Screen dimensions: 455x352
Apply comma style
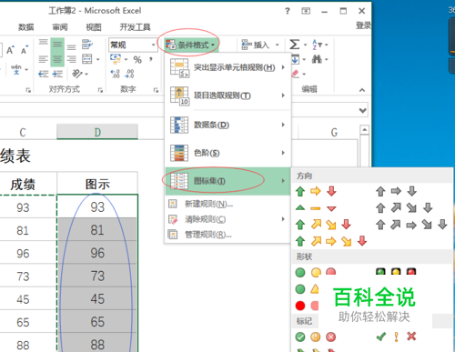151,59
